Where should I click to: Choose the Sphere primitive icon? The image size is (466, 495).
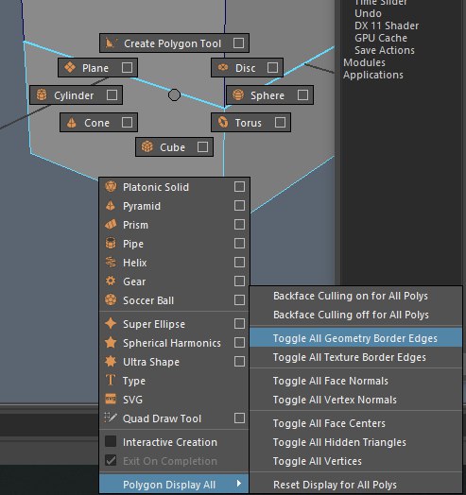point(238,94)
